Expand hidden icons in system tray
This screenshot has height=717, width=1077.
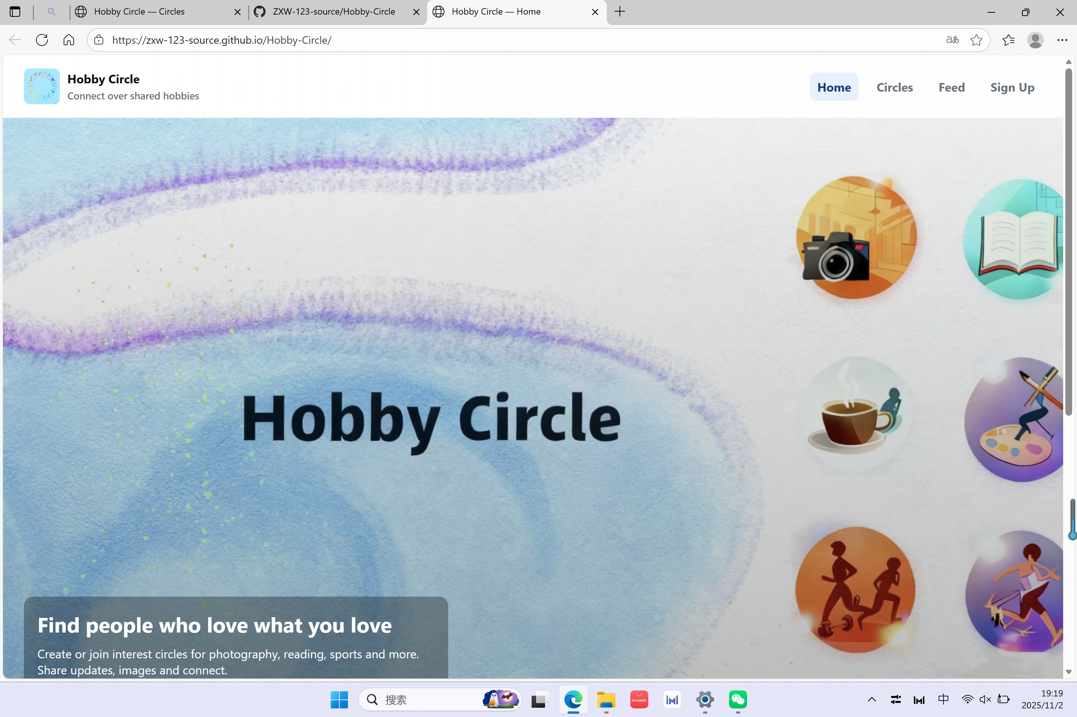tap(871, 699)
